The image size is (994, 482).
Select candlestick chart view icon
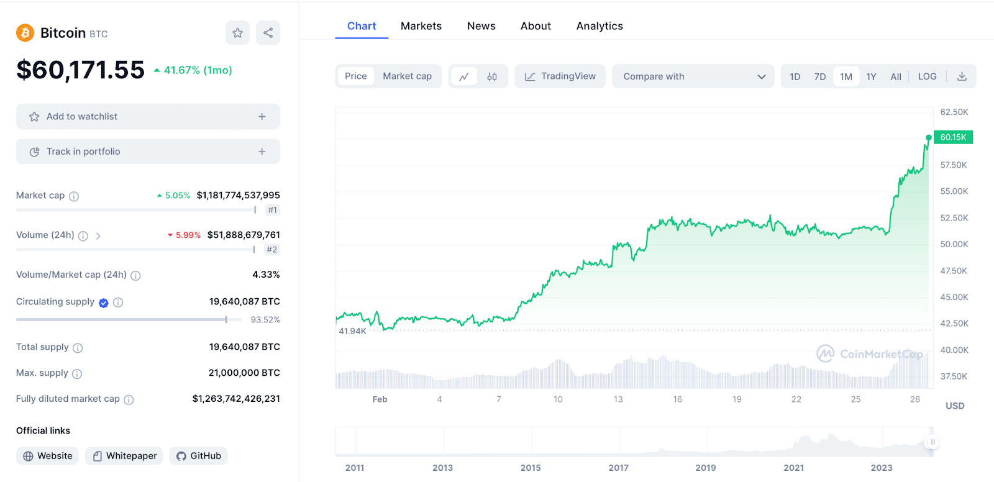pyautogui.click(x=492, y=76)
